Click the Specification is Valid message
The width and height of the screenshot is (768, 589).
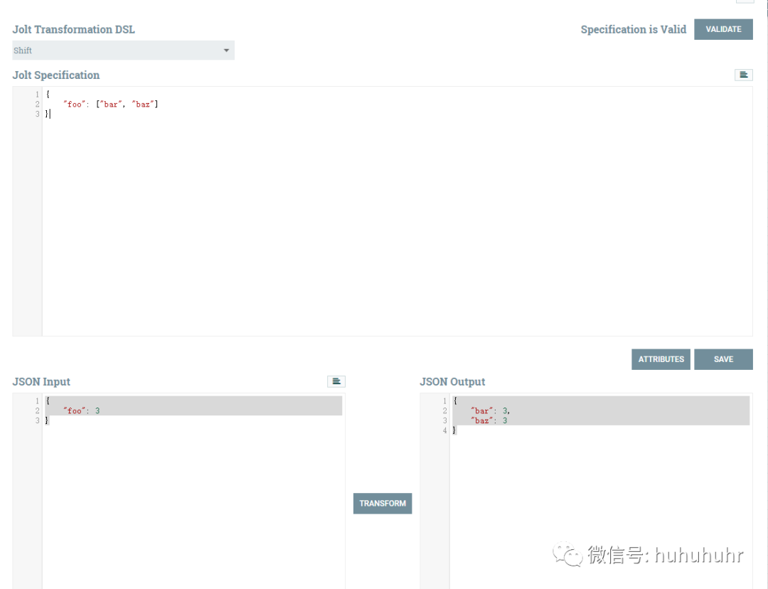634,29
